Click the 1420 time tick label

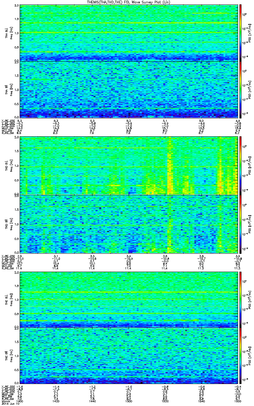pos(56,401)
